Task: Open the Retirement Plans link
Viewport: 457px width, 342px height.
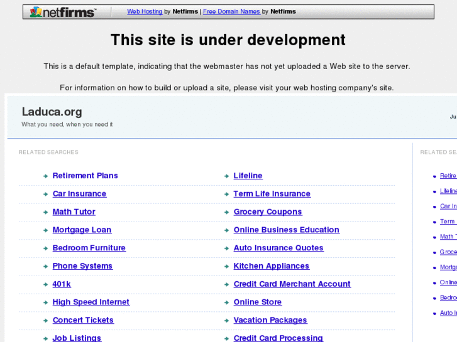Action: click(85, 176)
